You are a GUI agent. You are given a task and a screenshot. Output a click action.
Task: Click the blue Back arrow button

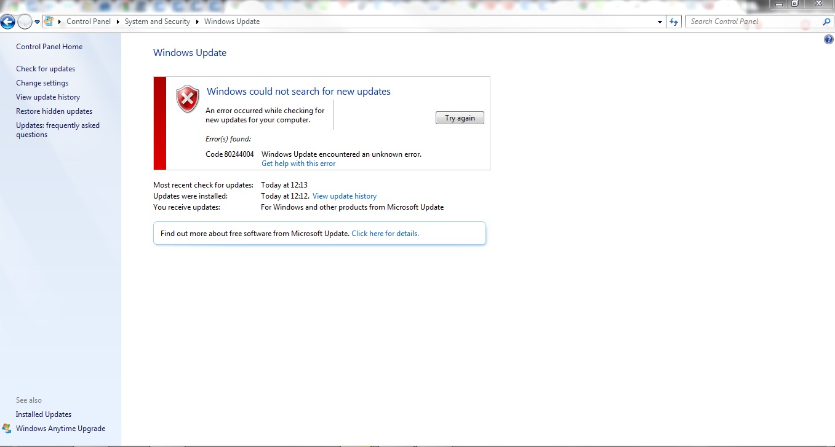(7, 23)
